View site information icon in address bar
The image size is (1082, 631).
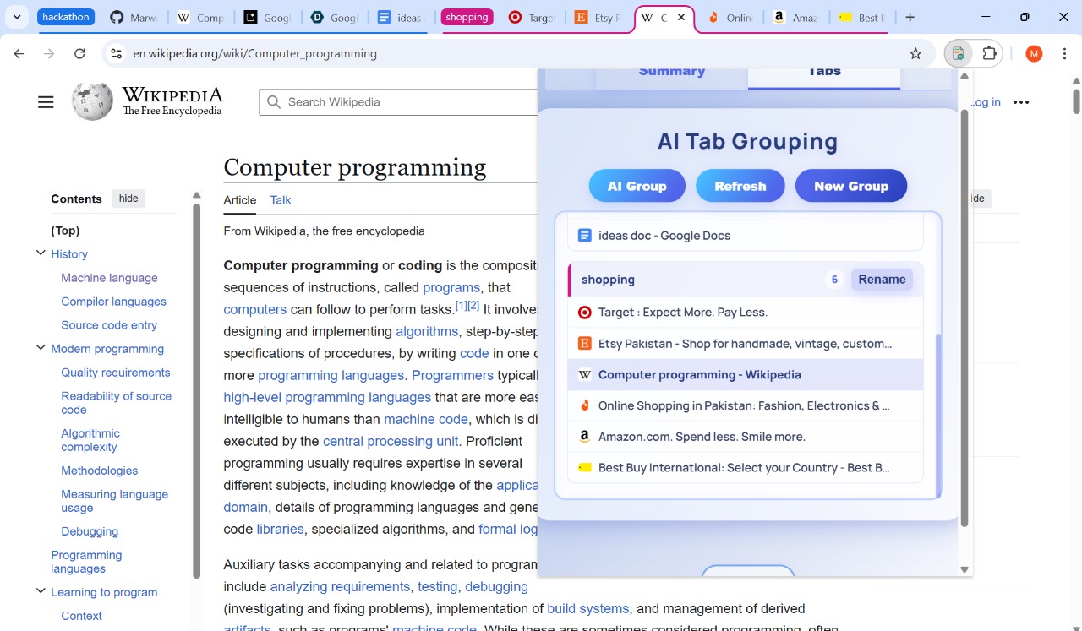[117, 53]
